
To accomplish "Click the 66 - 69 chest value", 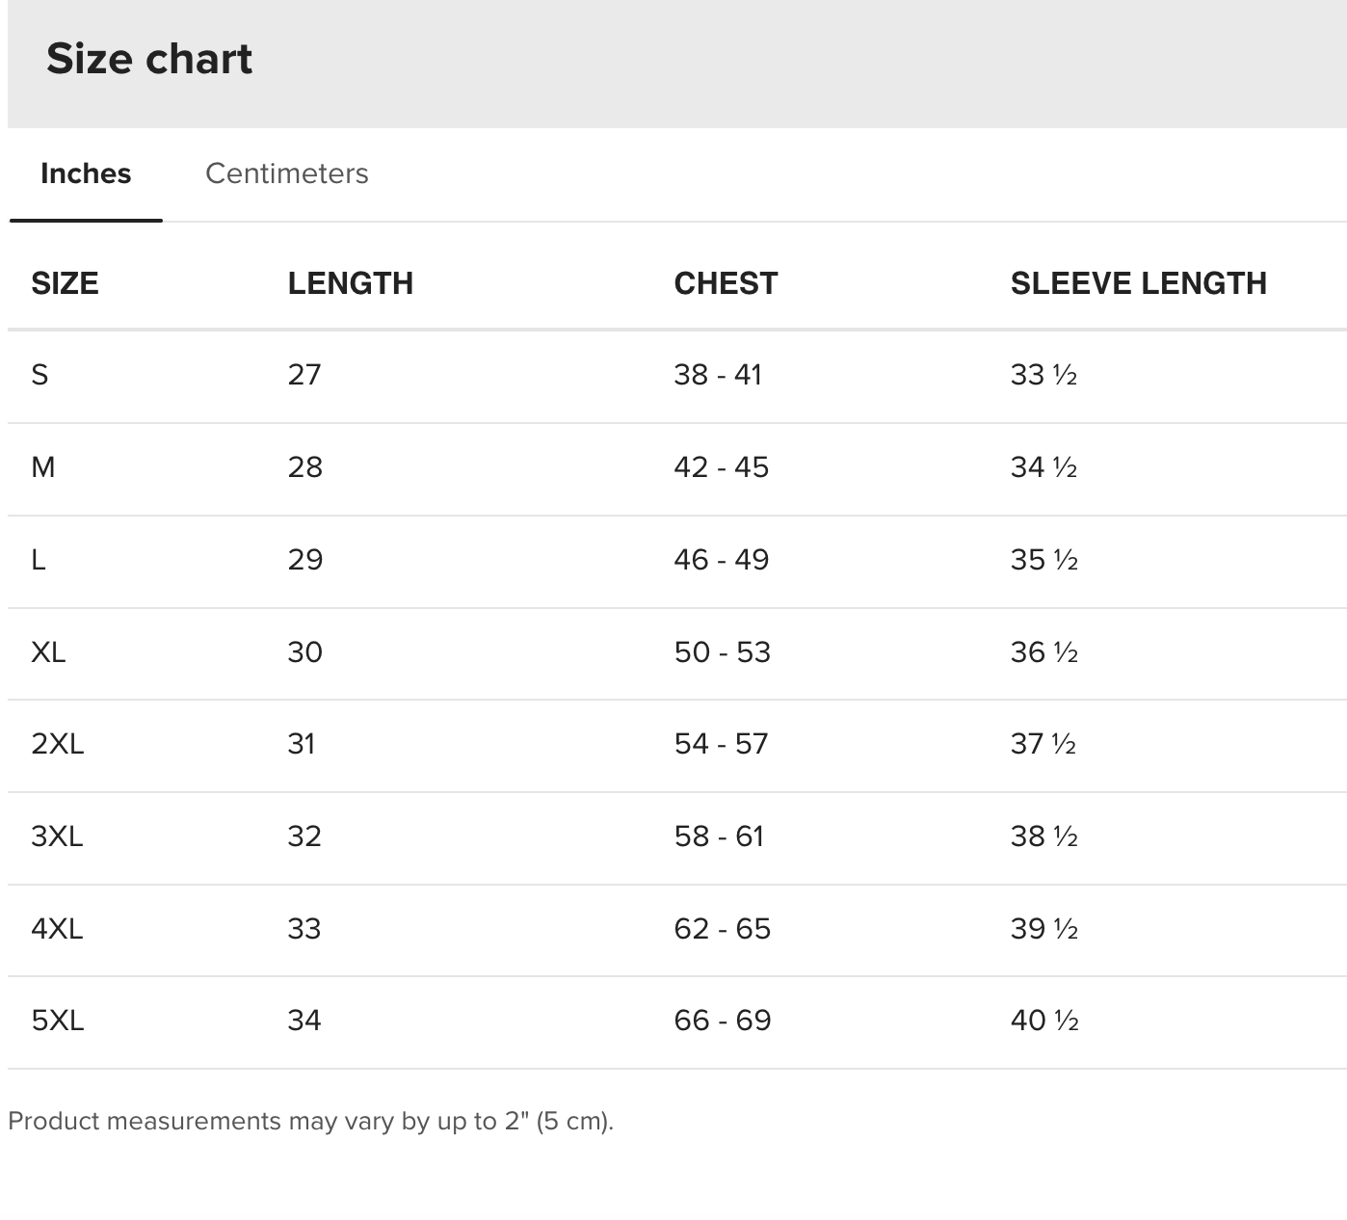I will (x=723, y=1021).
